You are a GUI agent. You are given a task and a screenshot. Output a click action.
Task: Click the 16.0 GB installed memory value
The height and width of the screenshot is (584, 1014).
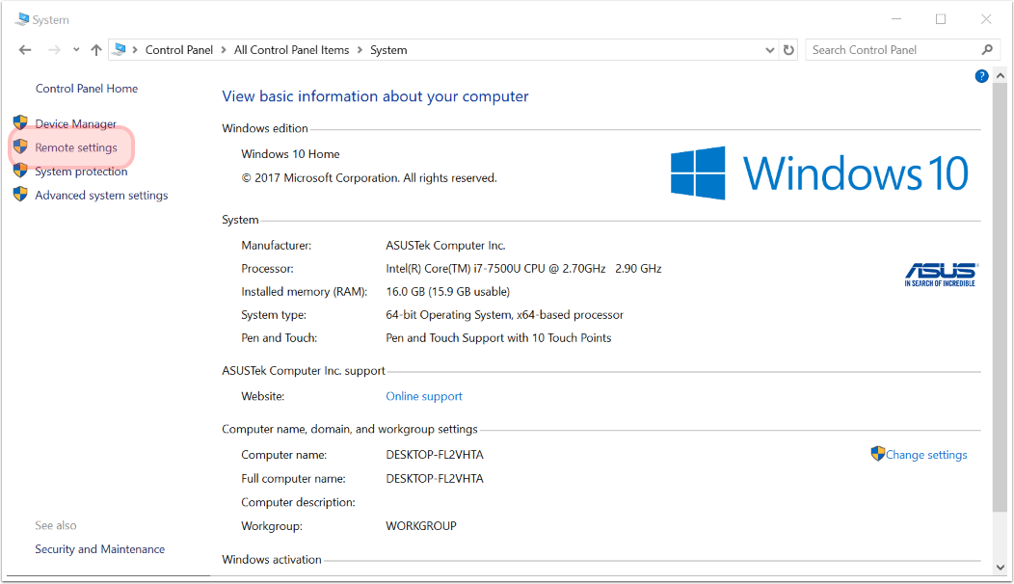[x=447, y=292]
